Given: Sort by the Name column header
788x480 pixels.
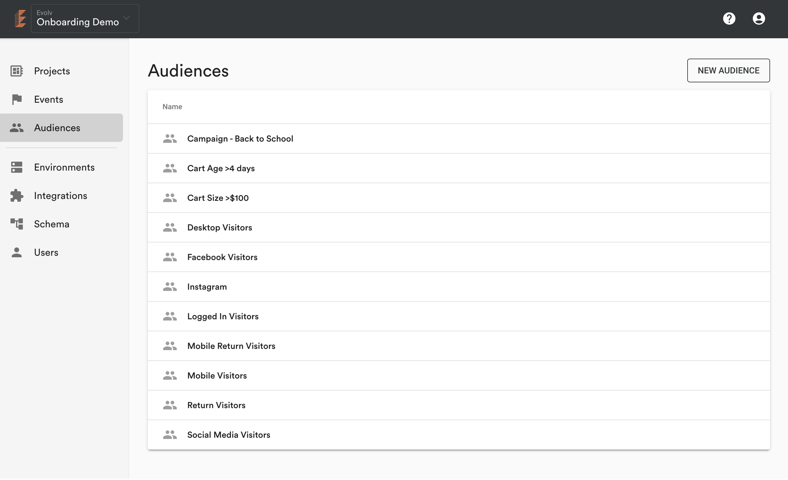Looking at the screenshot, I should click(172, 107).
